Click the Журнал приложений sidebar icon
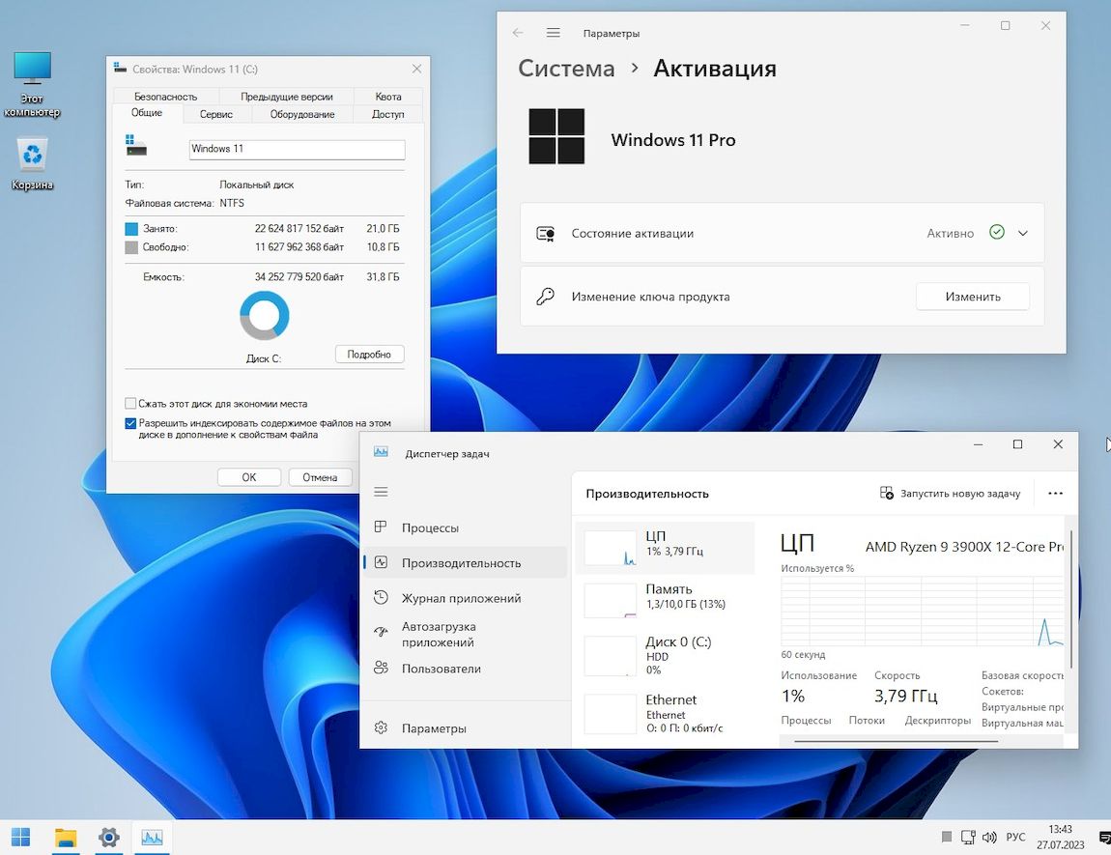This screenshot has width=1111, height=855. (x=381, y=597)
